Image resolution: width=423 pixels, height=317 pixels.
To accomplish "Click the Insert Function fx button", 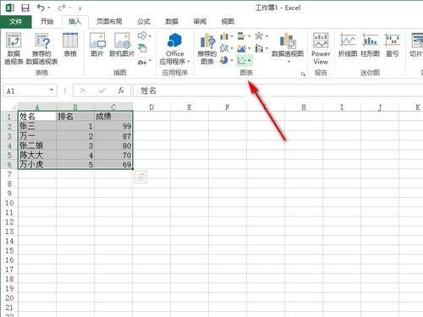I will coord(121,90).
